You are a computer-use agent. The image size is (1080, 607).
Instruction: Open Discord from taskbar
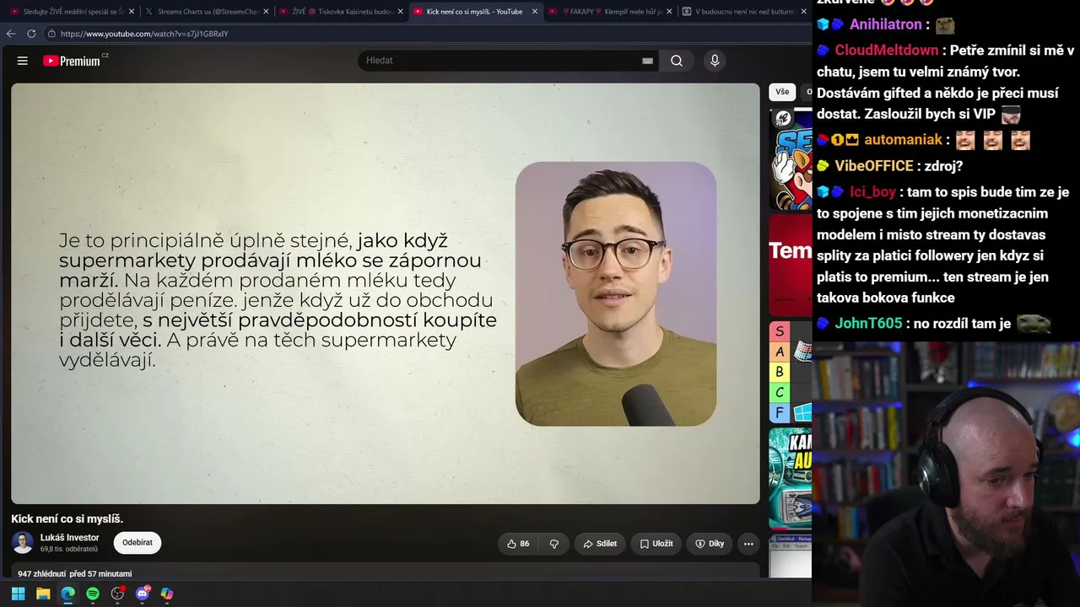tap(142, 594)
